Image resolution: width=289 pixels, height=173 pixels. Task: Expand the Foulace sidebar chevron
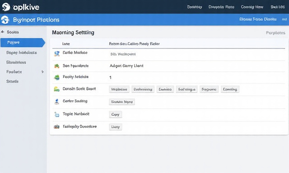point(42,72)
